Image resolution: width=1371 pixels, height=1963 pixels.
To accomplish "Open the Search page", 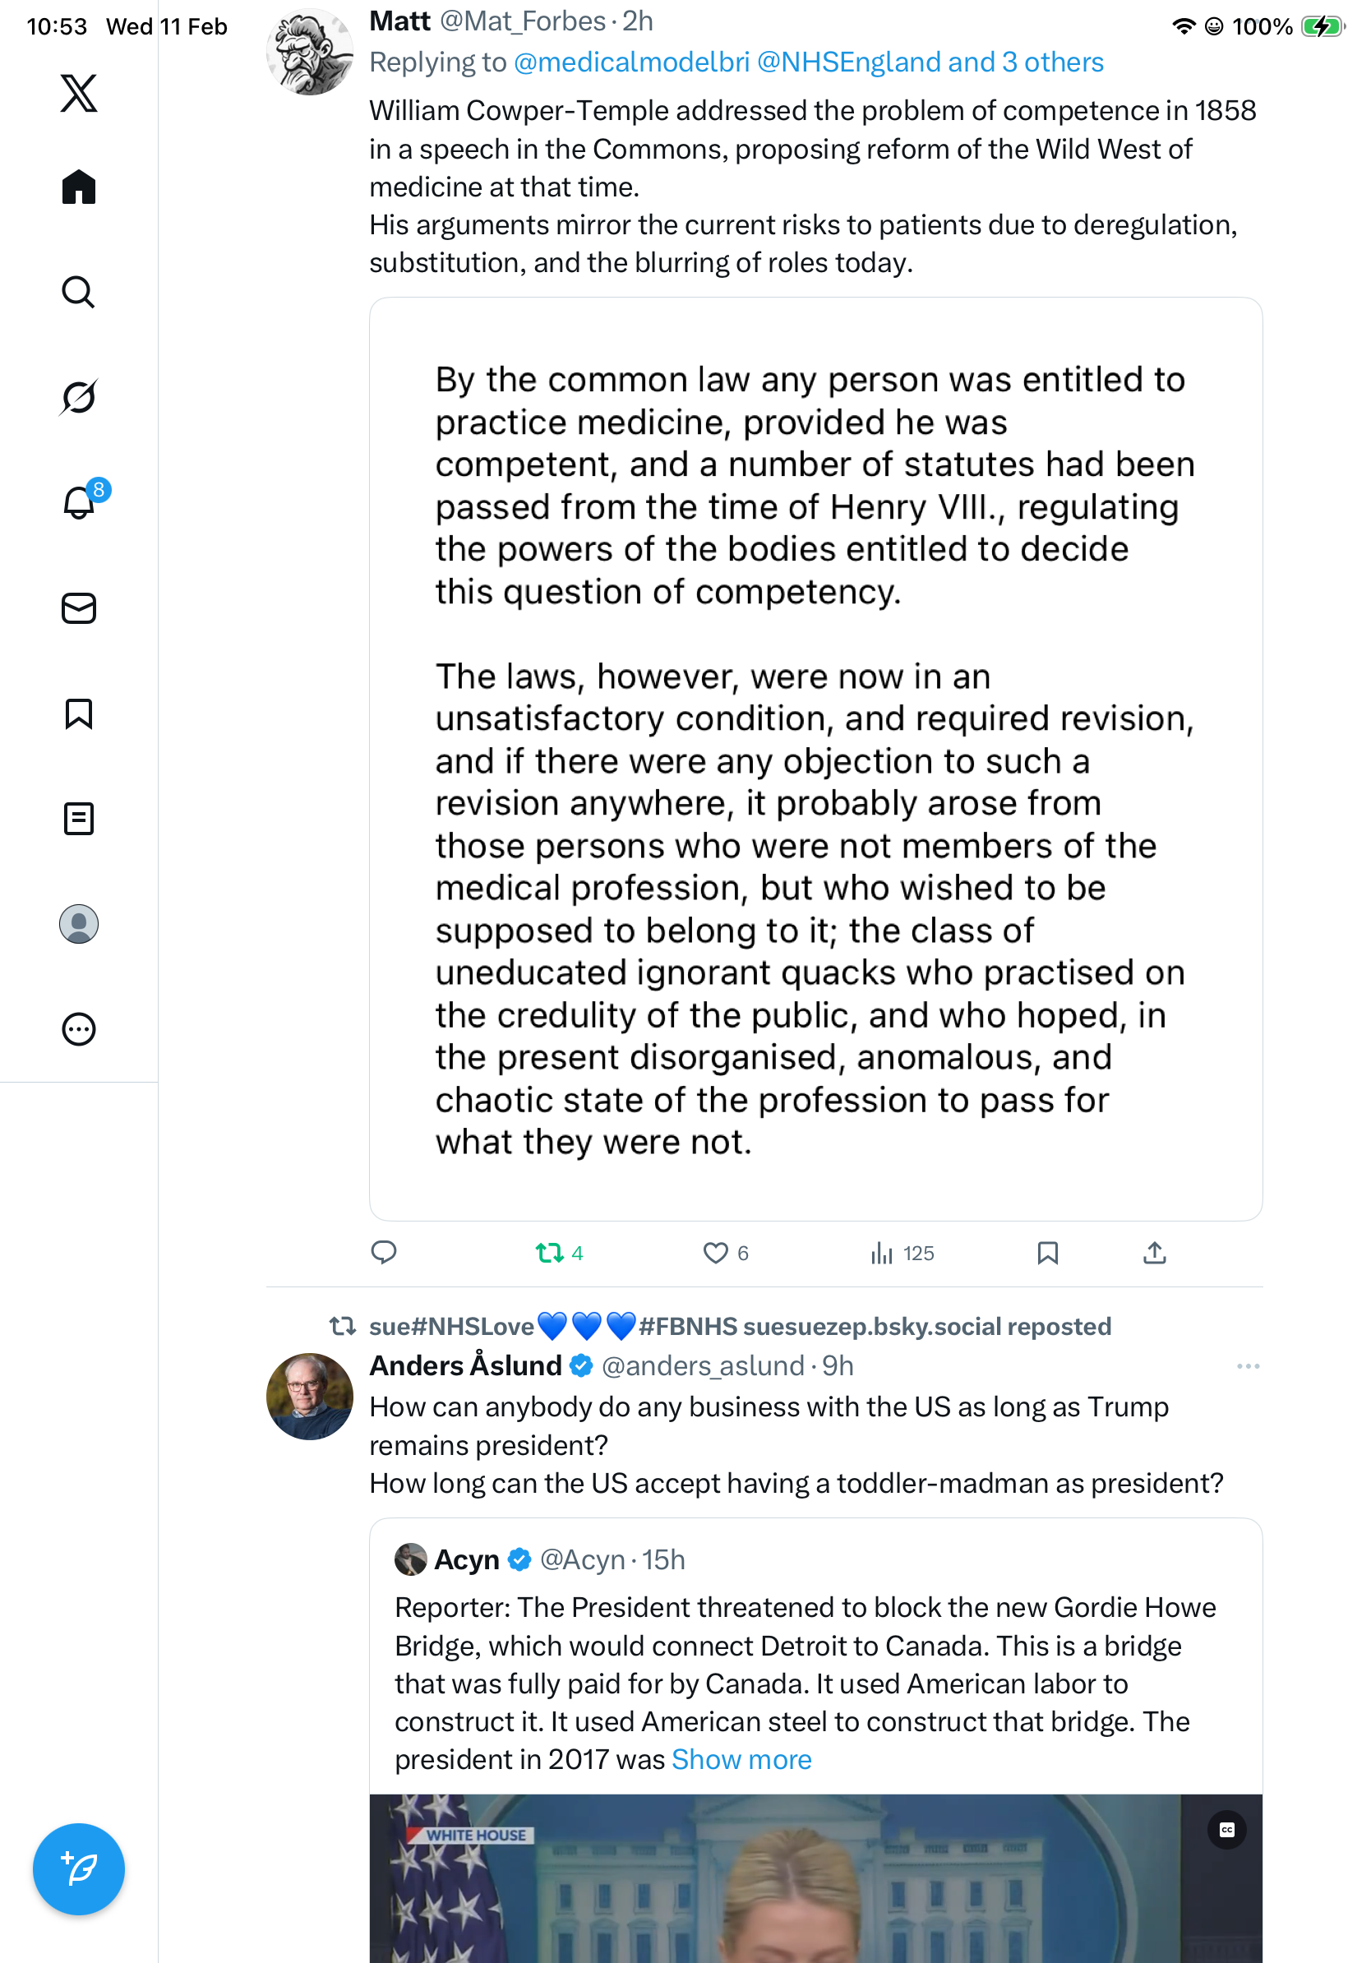I will point(79,293).
